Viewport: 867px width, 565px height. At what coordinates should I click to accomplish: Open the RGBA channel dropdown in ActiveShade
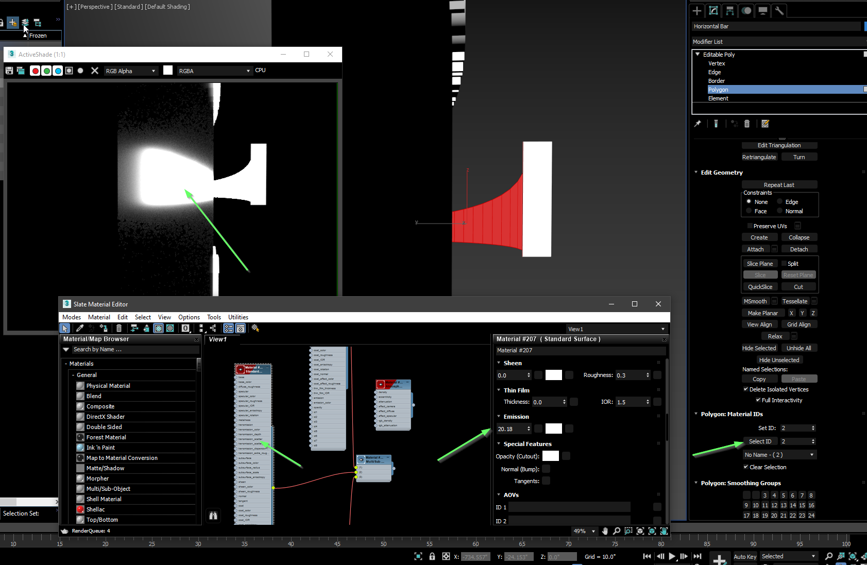(214, 71)
